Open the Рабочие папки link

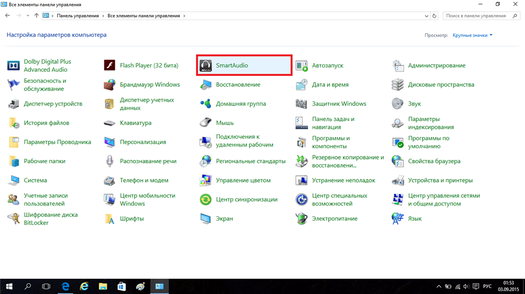(45, 161)
